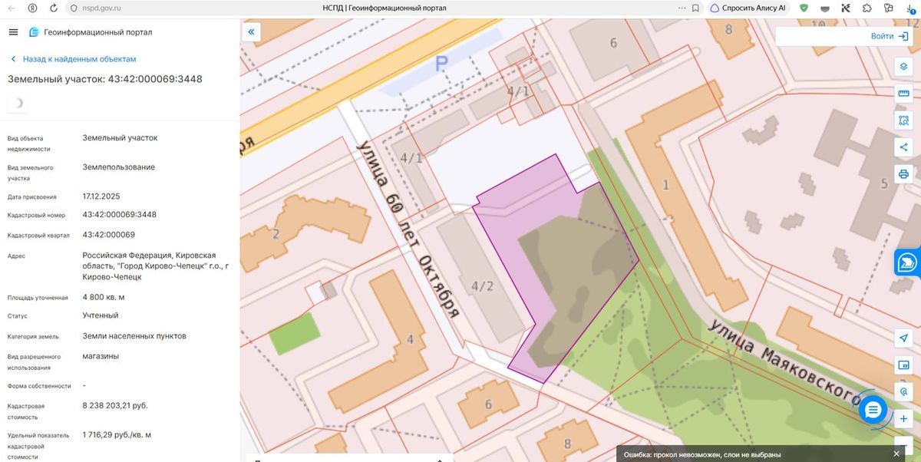This screenshot has height=462, width=921.
Task: Print the map with the printer icon
Action: (903, 173)
